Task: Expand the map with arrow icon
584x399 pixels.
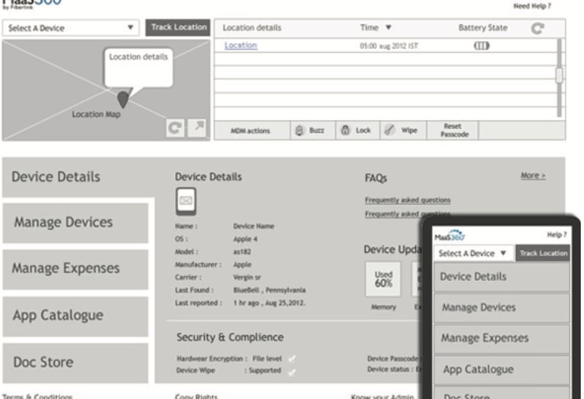Action: 197,128
